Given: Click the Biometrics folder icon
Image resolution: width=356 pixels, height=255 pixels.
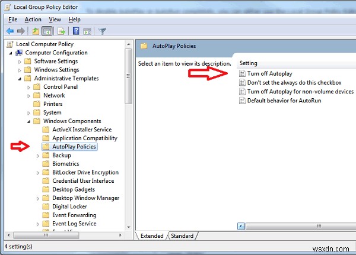Looking at the screenshot, I should click(x=46, y=164).
